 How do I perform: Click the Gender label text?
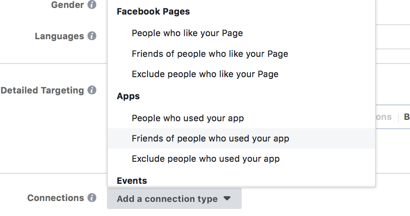pos(68,5)
